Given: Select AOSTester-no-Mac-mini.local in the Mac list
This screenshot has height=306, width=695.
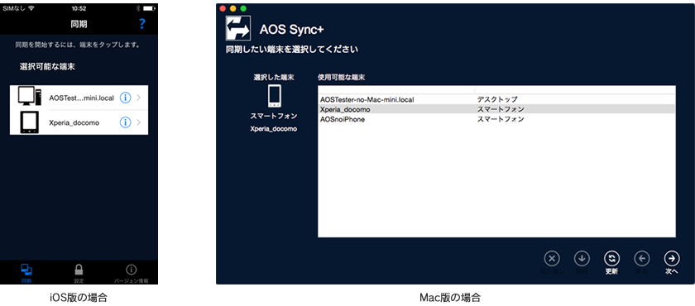Looking at the screenshot, I should coord(497,99).
